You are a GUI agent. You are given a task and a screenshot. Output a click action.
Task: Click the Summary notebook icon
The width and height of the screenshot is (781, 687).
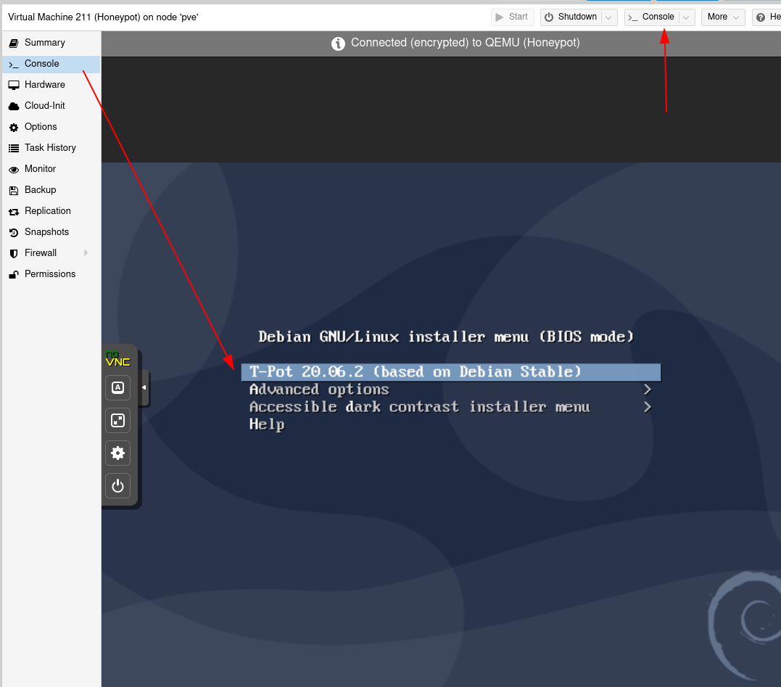click(14, 44)
